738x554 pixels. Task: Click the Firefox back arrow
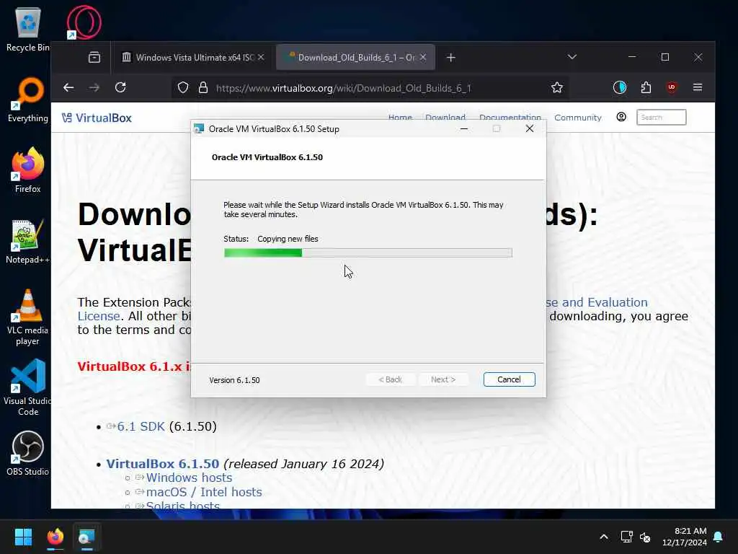[x=68, y=87]
